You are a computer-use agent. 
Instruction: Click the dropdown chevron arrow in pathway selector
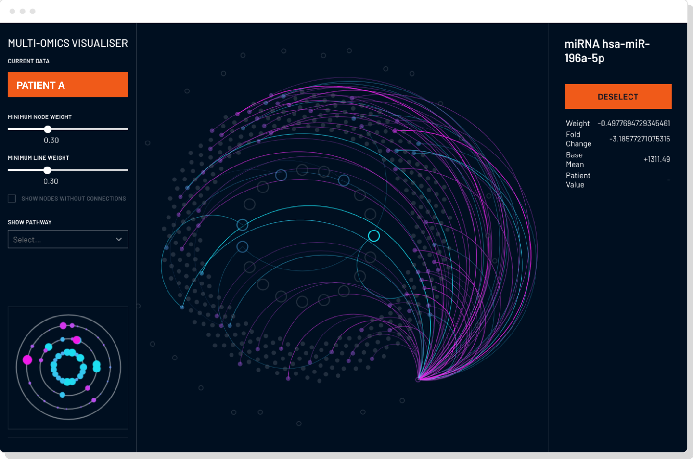pos(119,239)
